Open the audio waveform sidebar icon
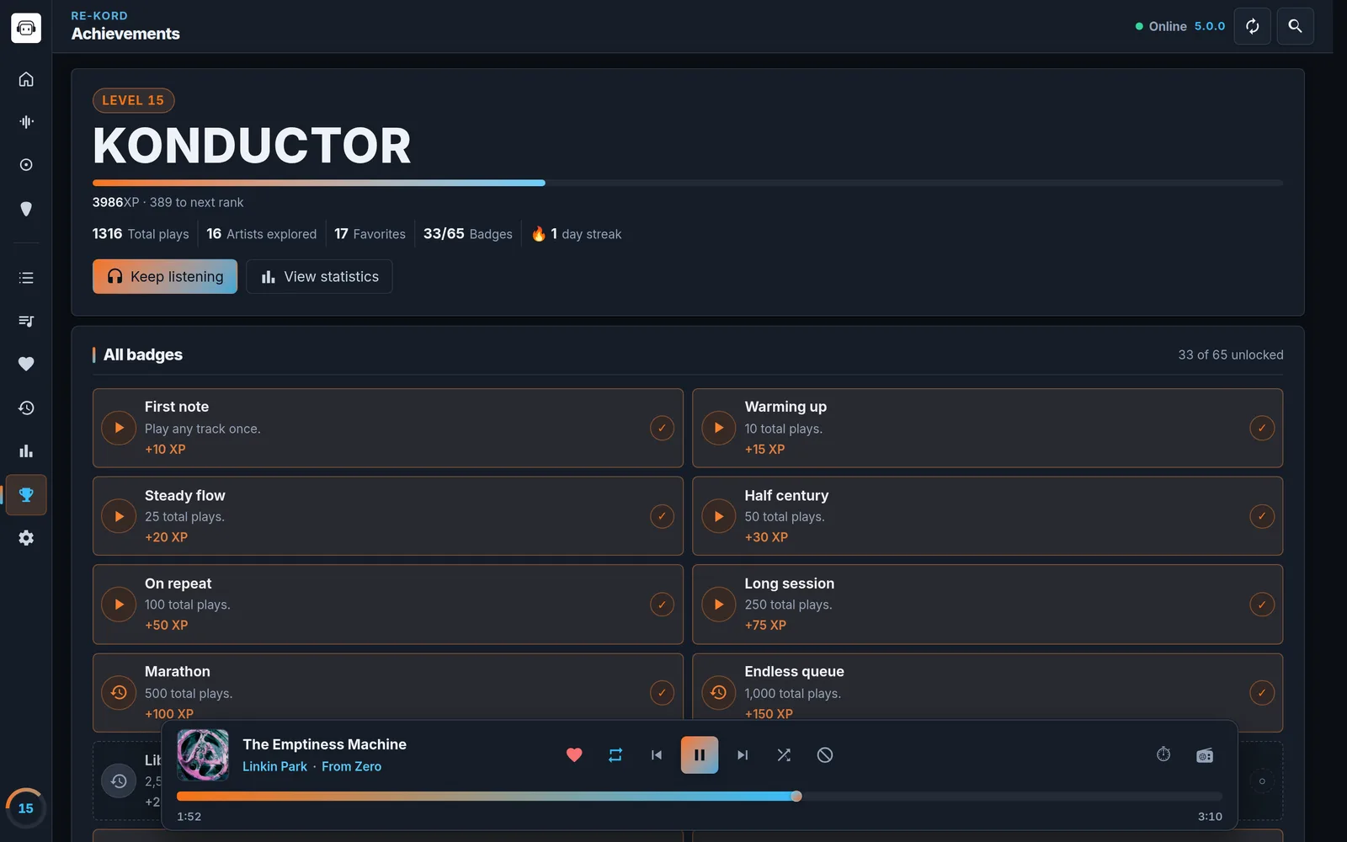 pos(26,122)
